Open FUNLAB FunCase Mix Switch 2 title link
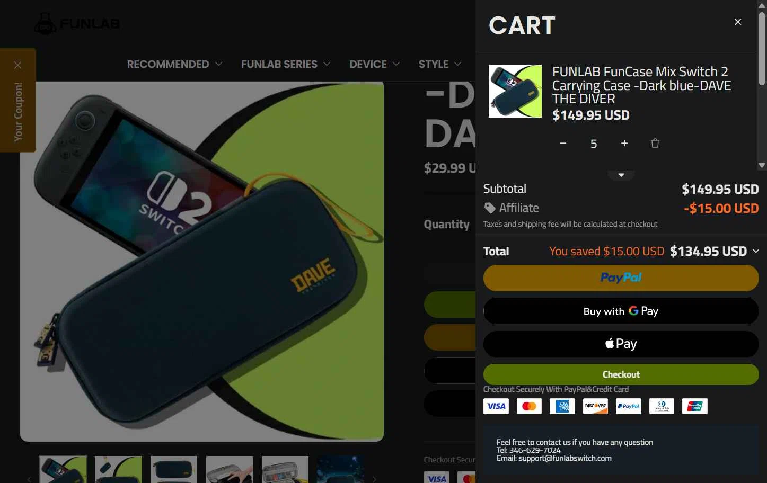The height and width of the screenshot is (483, 767). pos(641,85)
